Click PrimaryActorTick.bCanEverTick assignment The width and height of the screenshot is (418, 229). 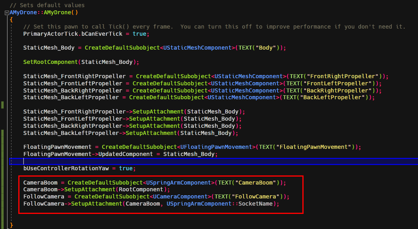pos(86,34)
